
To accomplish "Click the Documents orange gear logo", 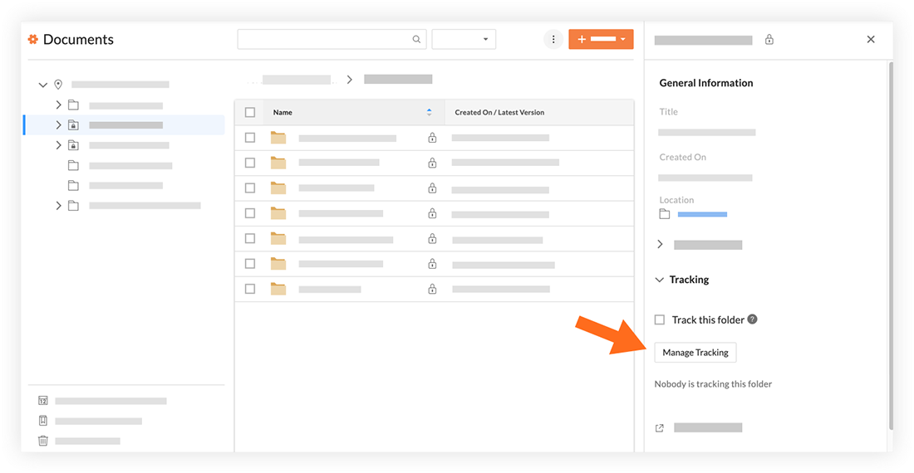I will [33, 40].
